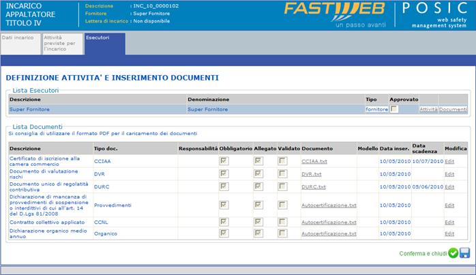This screenshot has height=275, width=476.
Task: Click Documento unico di regolatità contributiva
Action: [x=49, y=187]
